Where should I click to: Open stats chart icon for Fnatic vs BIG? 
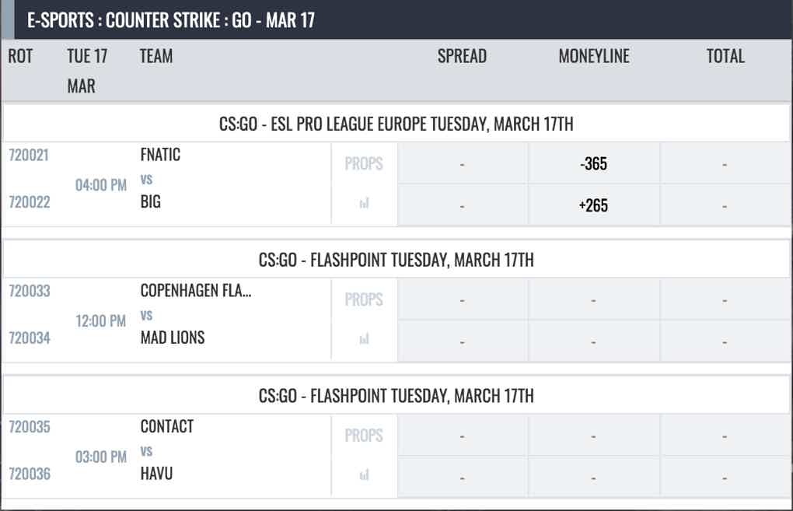point(364,203)
